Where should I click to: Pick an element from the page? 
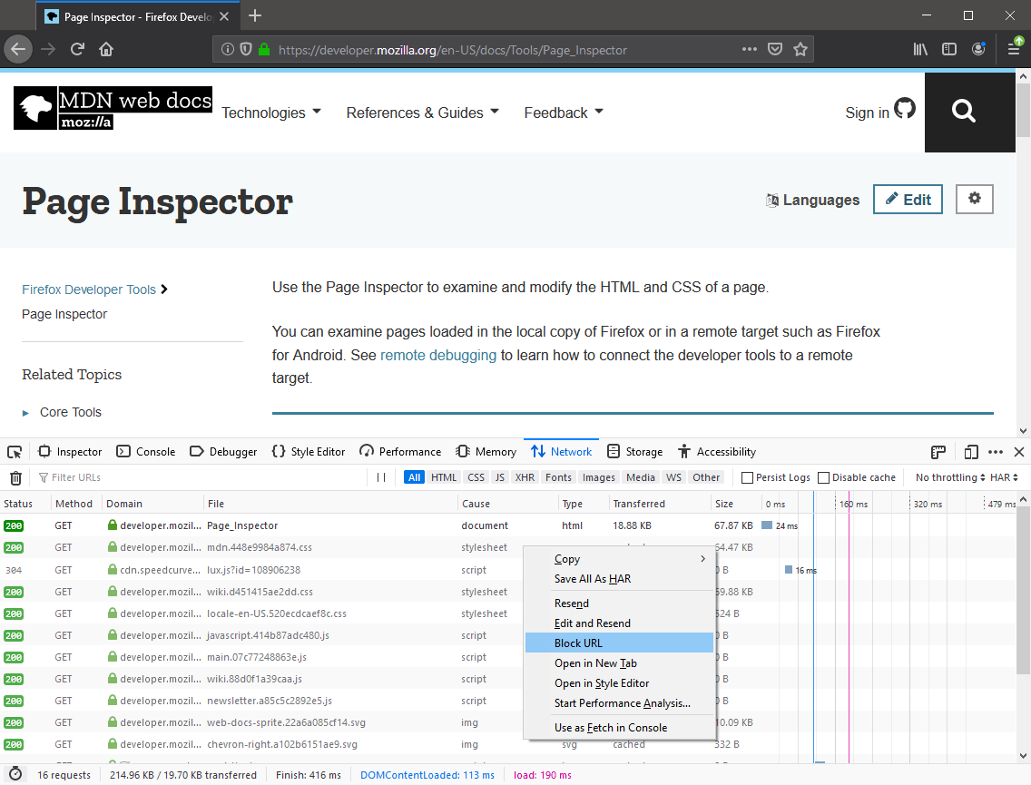(x=15, y=452)
